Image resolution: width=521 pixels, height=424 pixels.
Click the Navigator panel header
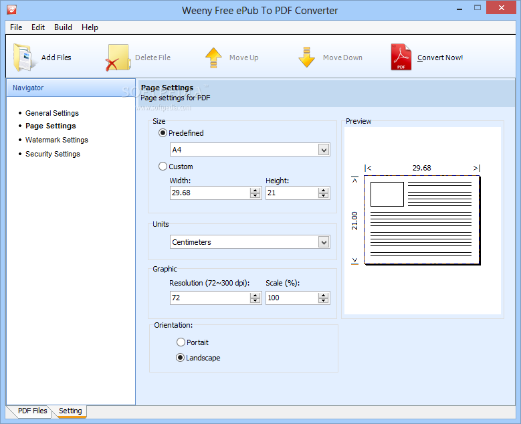pos(71,88)
